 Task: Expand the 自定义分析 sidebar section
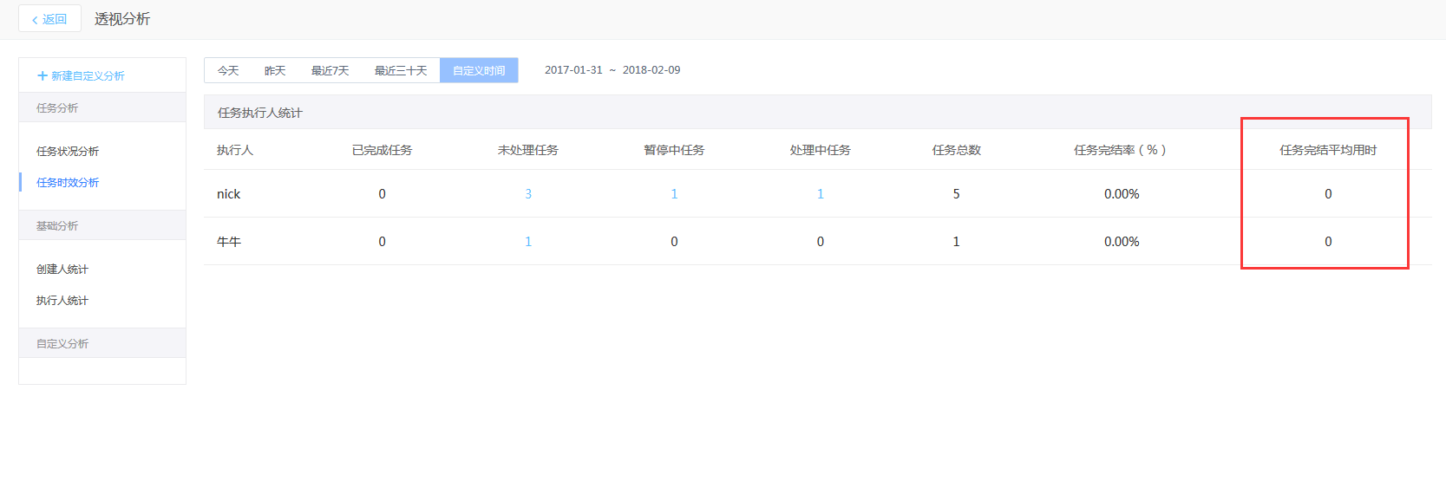[x=62, y=344]
